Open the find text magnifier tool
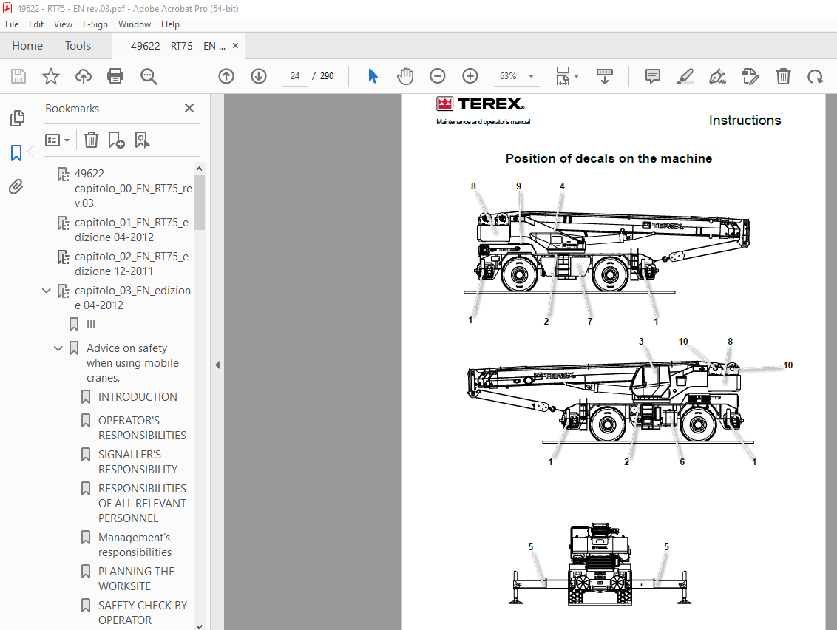 click(x=149, y=76)
